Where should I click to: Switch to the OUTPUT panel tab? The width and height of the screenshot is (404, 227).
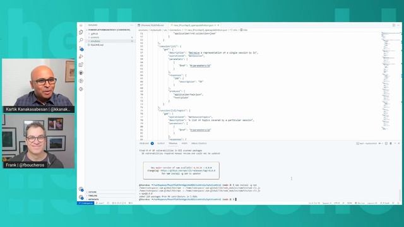click(161, 143)
